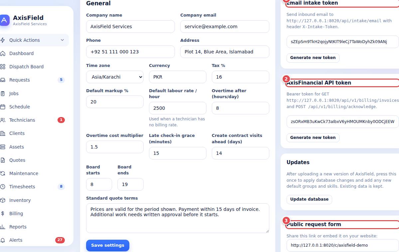Click the Clients building icon
This screenshot has height=252, width=399.
(x=3, y=133)
